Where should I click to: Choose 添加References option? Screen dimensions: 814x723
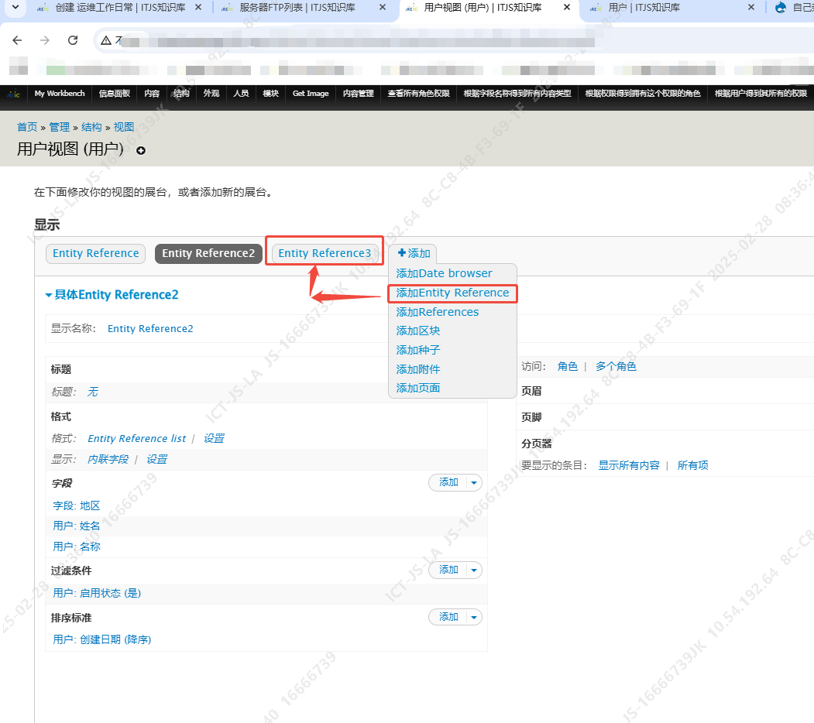437,312
